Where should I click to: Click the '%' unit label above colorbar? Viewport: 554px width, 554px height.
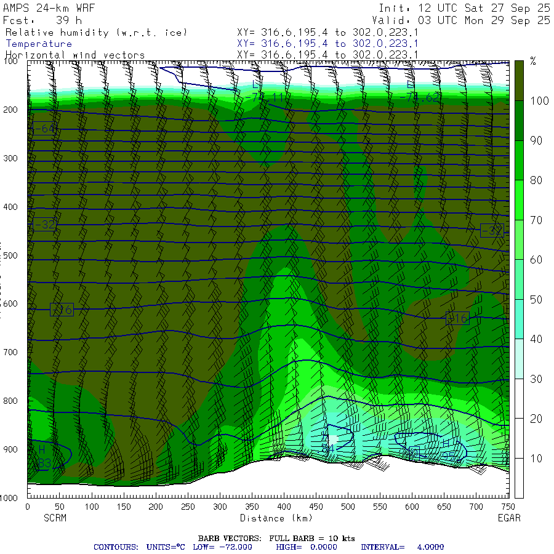(533, 62)
